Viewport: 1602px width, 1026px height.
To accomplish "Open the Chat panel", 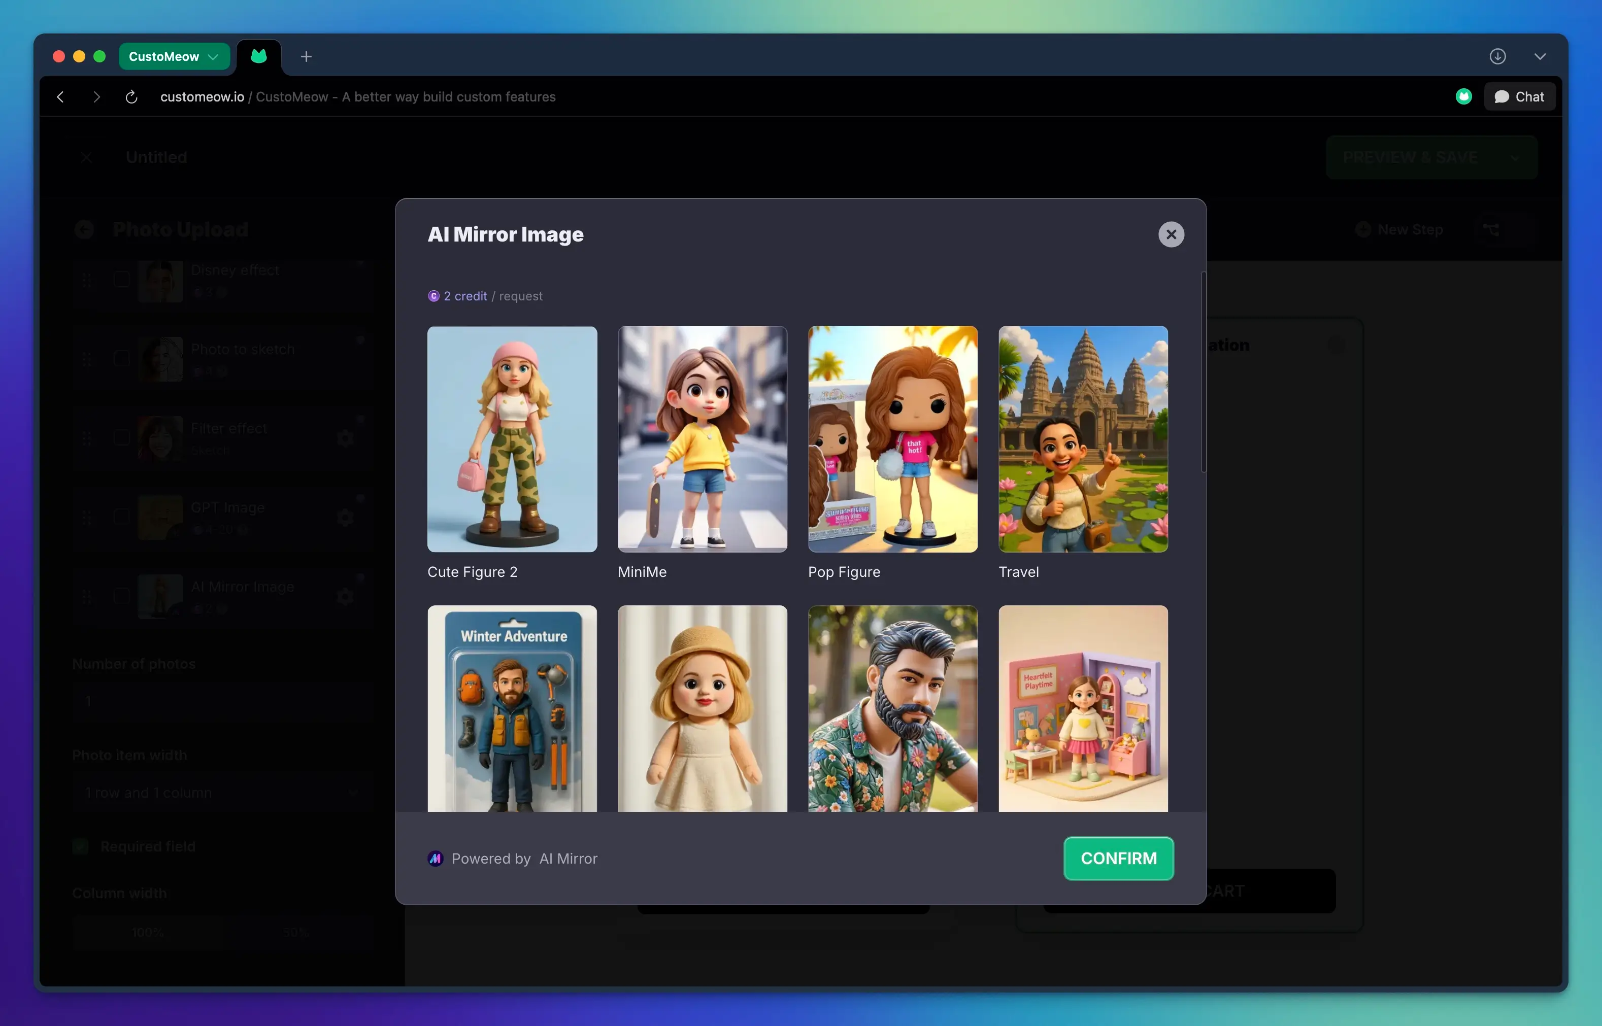I will click(x=1519, y=96).
